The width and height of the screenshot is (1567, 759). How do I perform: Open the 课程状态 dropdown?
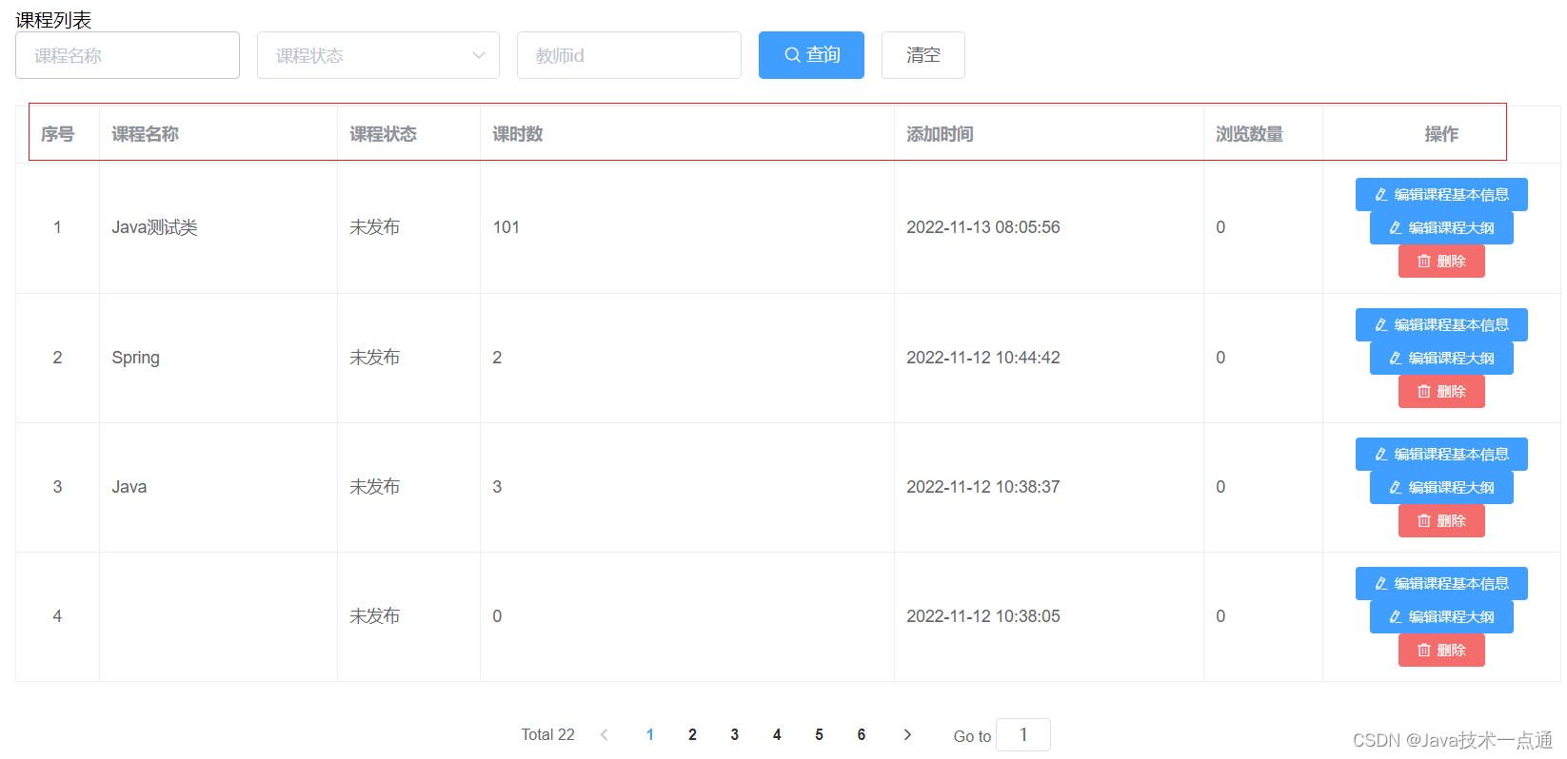point(378,55)
